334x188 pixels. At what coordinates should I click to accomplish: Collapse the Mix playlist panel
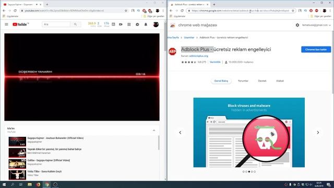(x=154, y=130)
